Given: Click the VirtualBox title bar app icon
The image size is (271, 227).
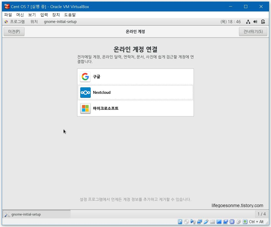Looking at the screenshot, I should (7, 7).
